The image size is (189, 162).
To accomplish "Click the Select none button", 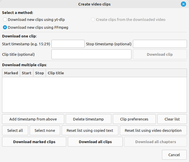I will pyautogui.click(x=45, y=130).
